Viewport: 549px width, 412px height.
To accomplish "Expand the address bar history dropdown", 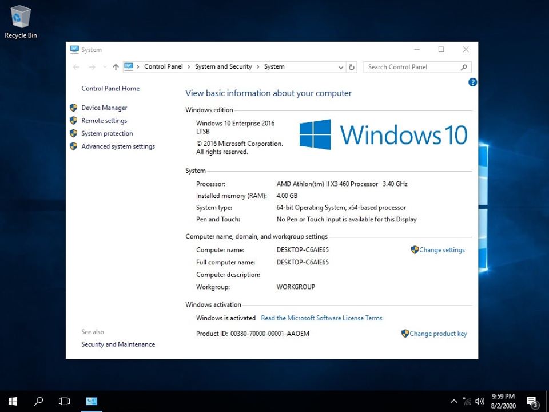I will point(341,68).
